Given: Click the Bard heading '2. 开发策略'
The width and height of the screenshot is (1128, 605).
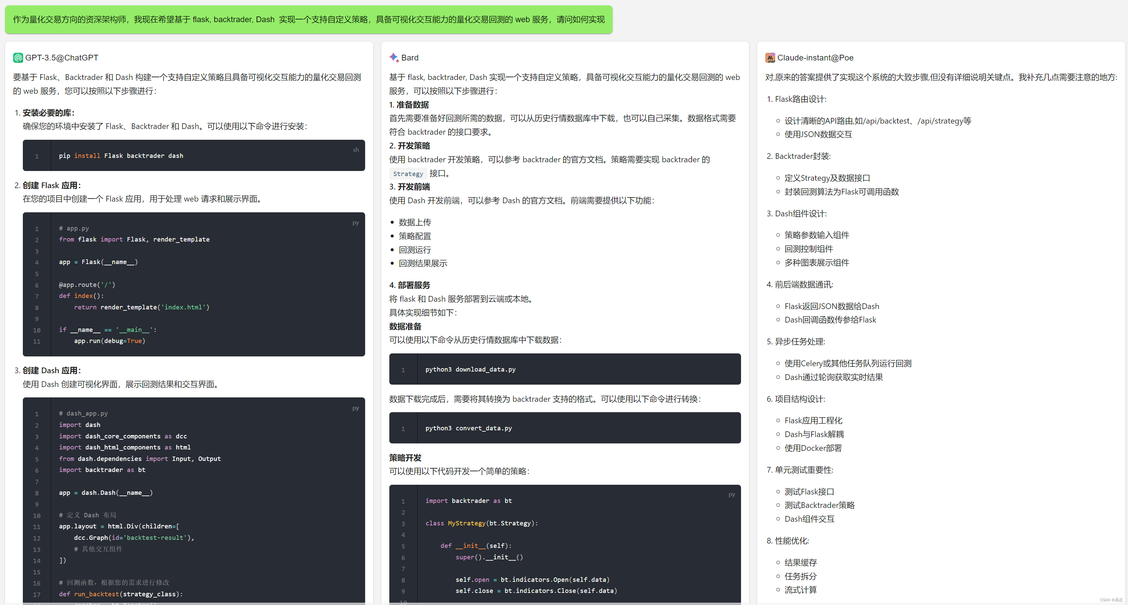Looking at the screenshot, I should click(x=409, y=146).
